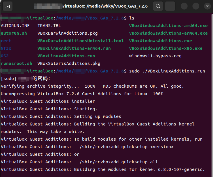Click the 'Verifying archive integrity...' text

[40, 86]
